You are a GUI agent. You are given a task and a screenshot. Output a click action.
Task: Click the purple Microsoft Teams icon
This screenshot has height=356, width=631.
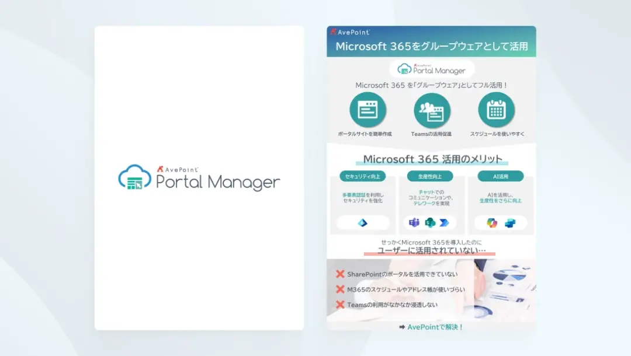414,222
